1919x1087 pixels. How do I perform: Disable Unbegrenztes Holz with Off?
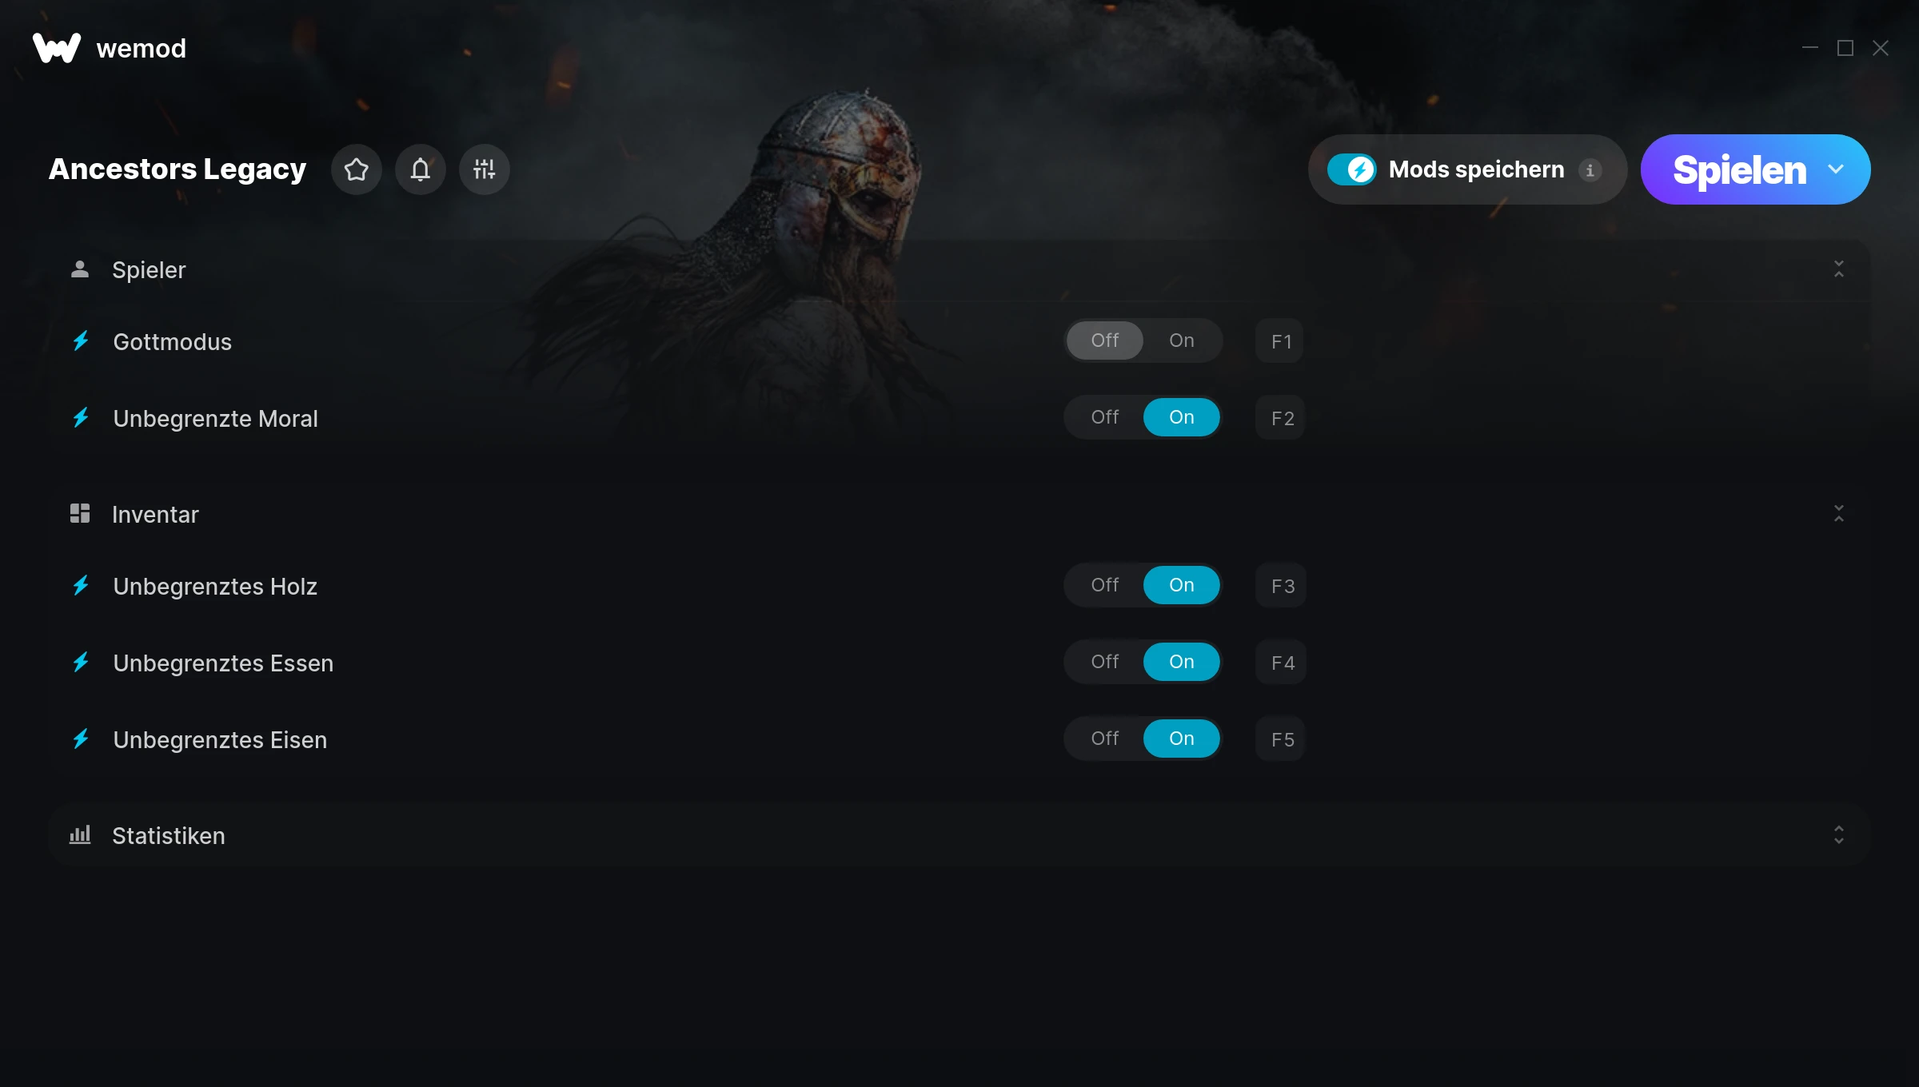[x=1104, y=585]
